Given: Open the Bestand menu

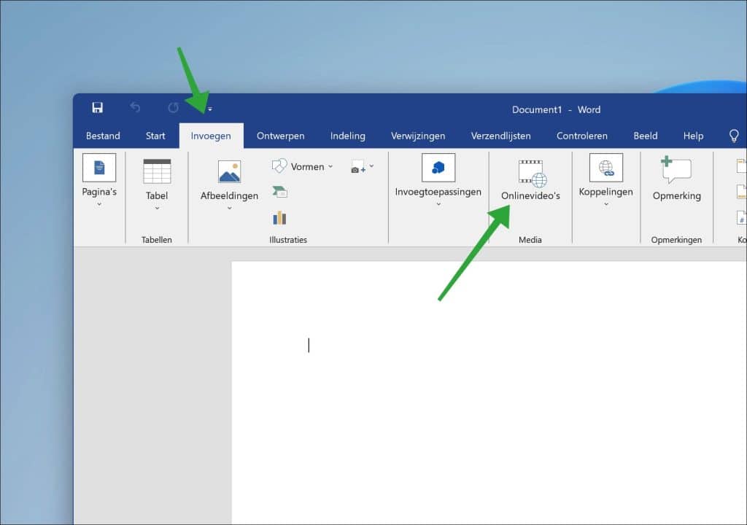Looking at the screenshot, I should 102,136.
